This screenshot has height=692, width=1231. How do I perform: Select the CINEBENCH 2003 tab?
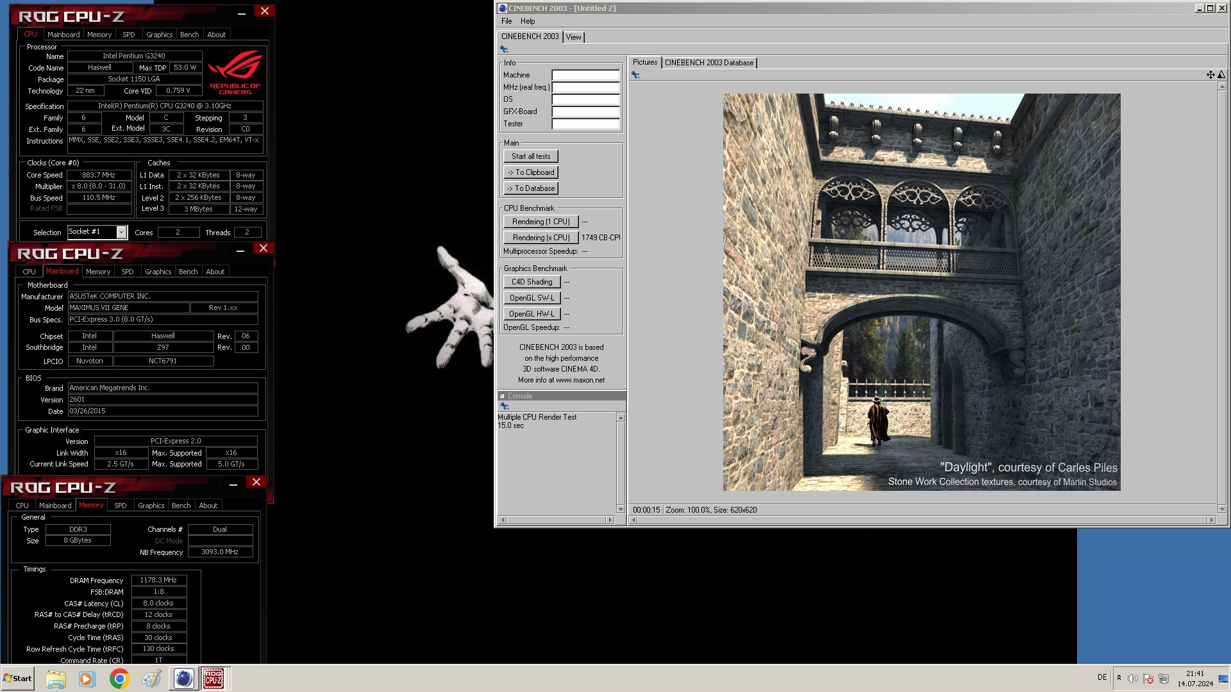coord(530,37)
